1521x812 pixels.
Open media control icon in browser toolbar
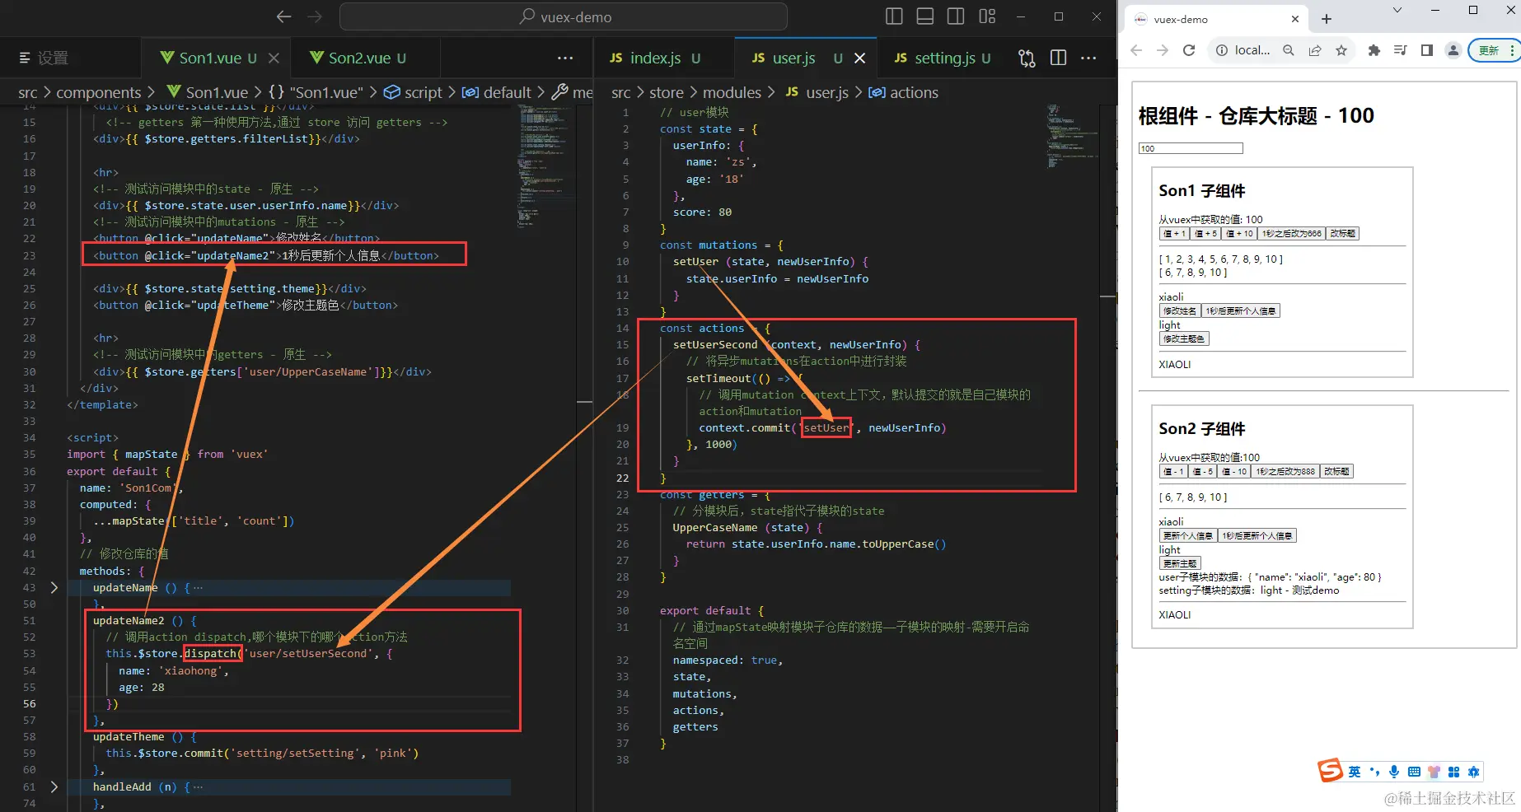coord(1400,50)
